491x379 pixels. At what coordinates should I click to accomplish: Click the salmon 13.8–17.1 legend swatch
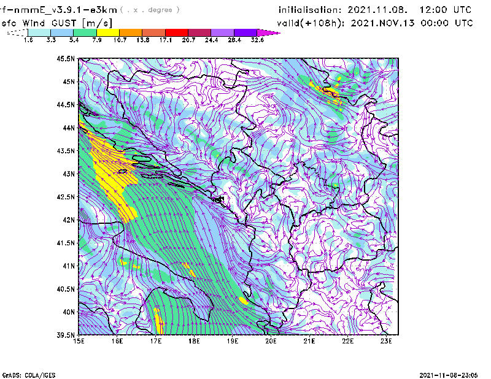click(x=154, y=33)
